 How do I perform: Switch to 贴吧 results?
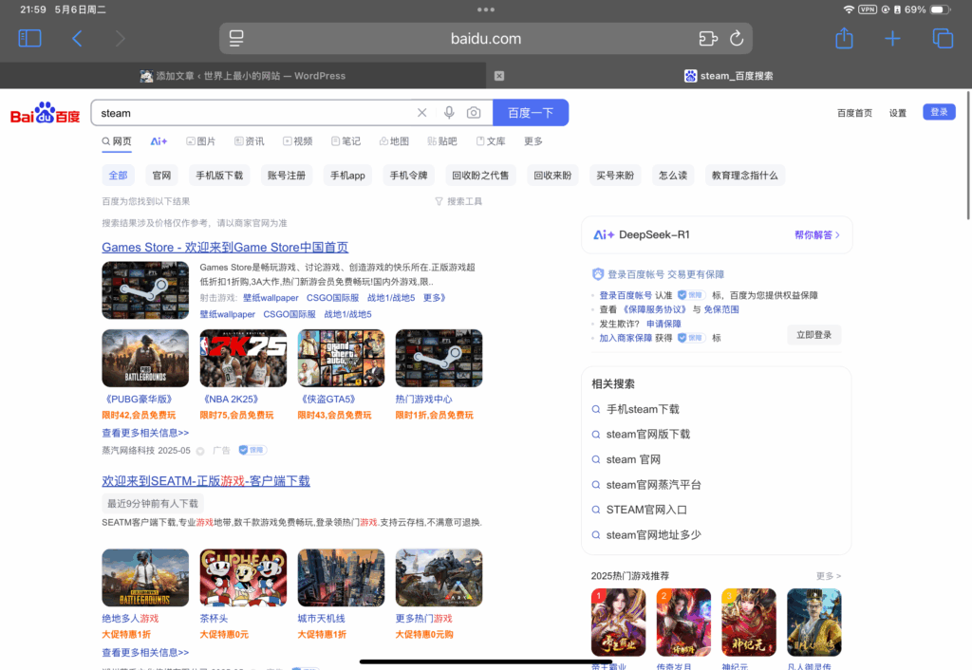point(442,141)
